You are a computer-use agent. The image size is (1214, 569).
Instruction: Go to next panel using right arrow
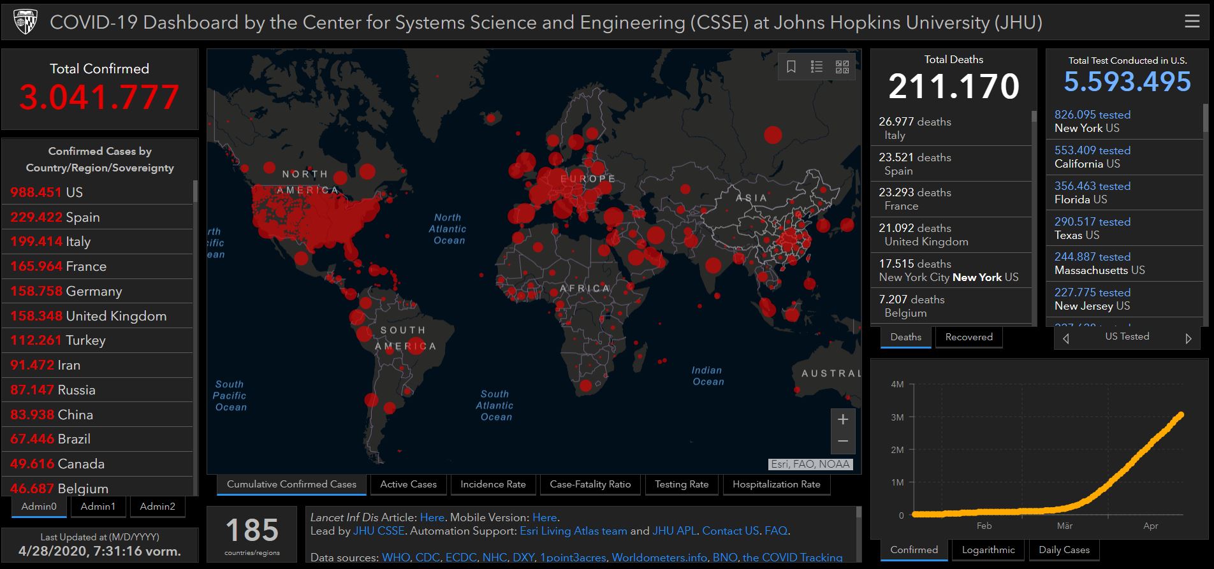click(x=1188, y=339)
